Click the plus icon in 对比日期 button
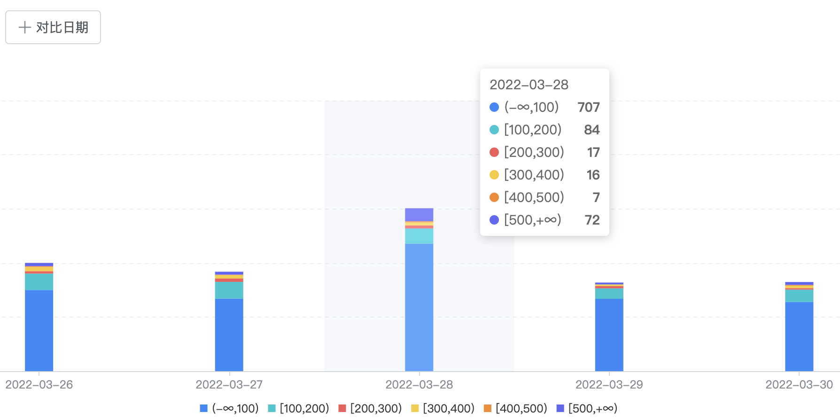 coord(24,27)
